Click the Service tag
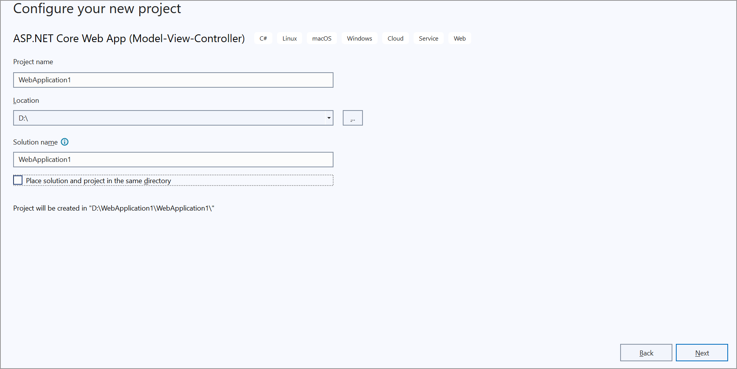The width and height of the screenshot is (737, 369). 429,38
